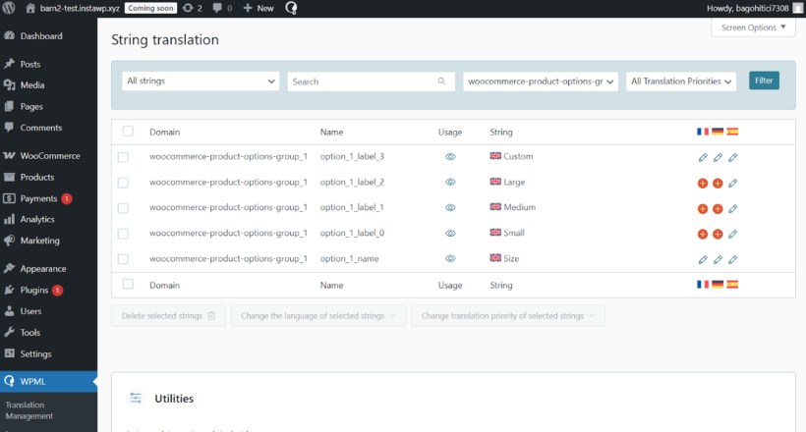Select the option_1_label_0 row checkbox
The width and height of the screenshot is (806, 432).
tap(124, 234)
